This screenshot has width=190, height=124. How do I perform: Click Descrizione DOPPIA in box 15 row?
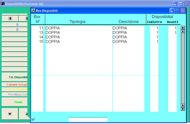pos(120,42)
